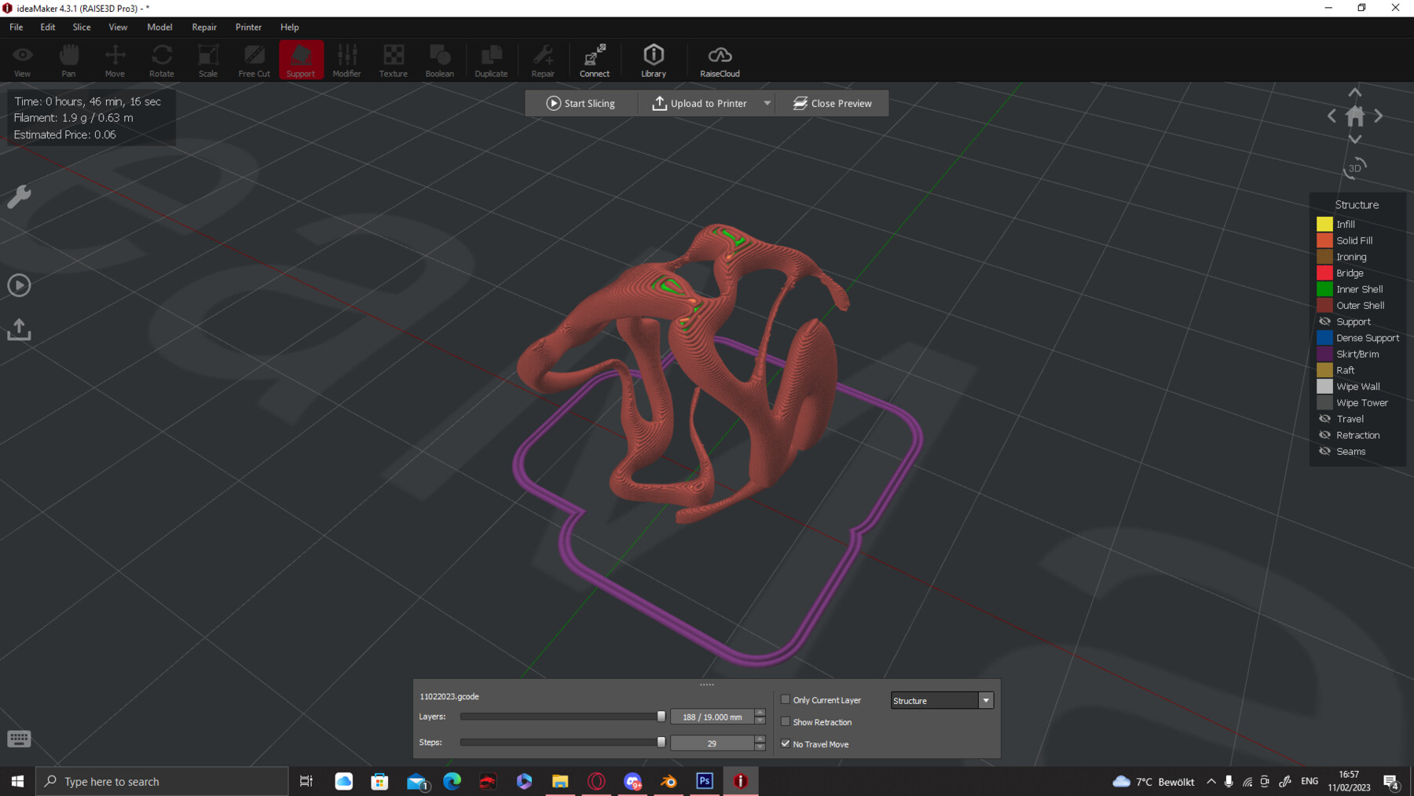The width and height of the screenshot is (1414, 796).
Task: Run the model Repair tool
Action: 542,60
